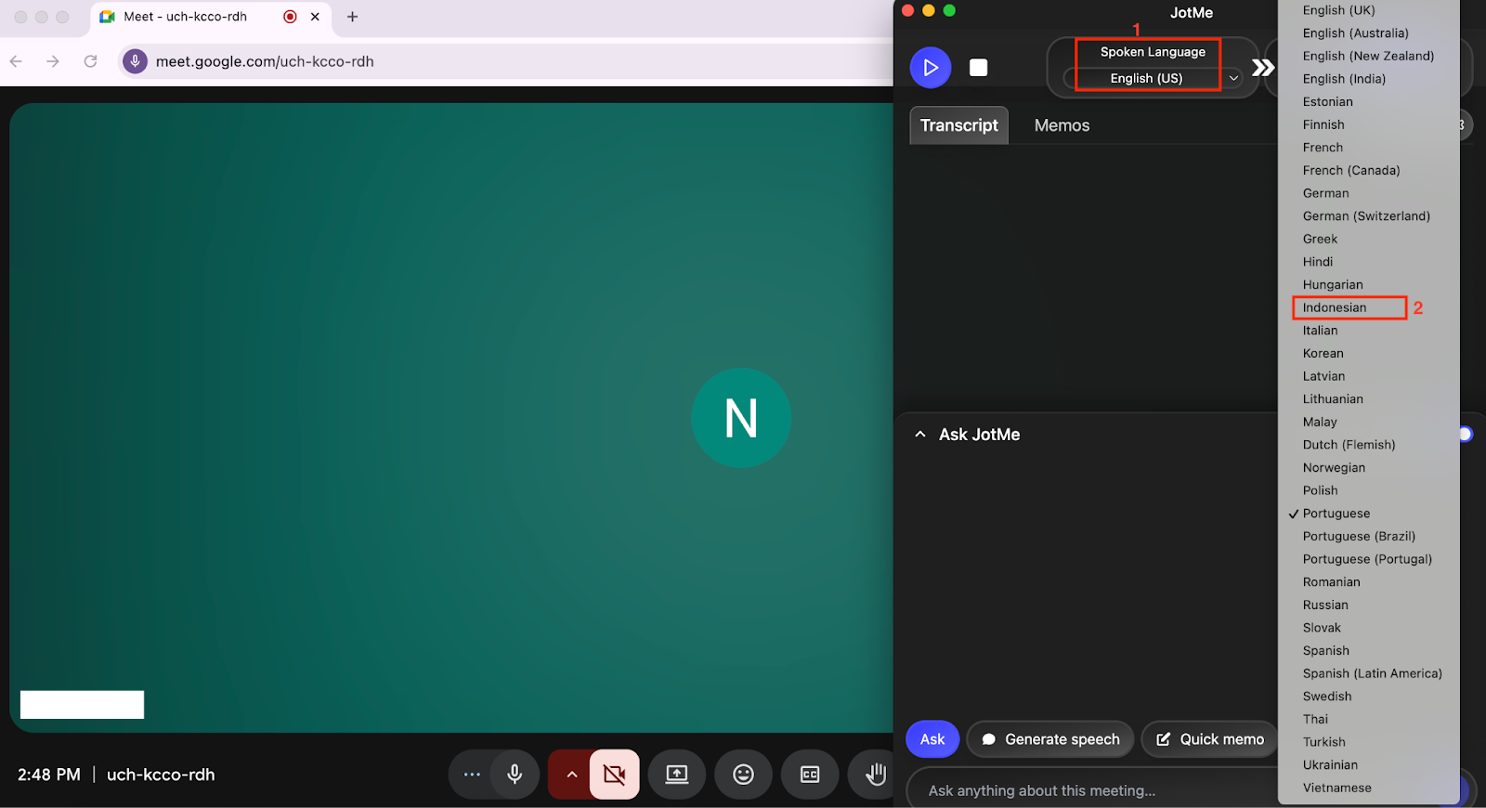This screenshot has width=1486, height=808.
Task: Pick Hindi from the language list
Action: [x=1317, y=262]
